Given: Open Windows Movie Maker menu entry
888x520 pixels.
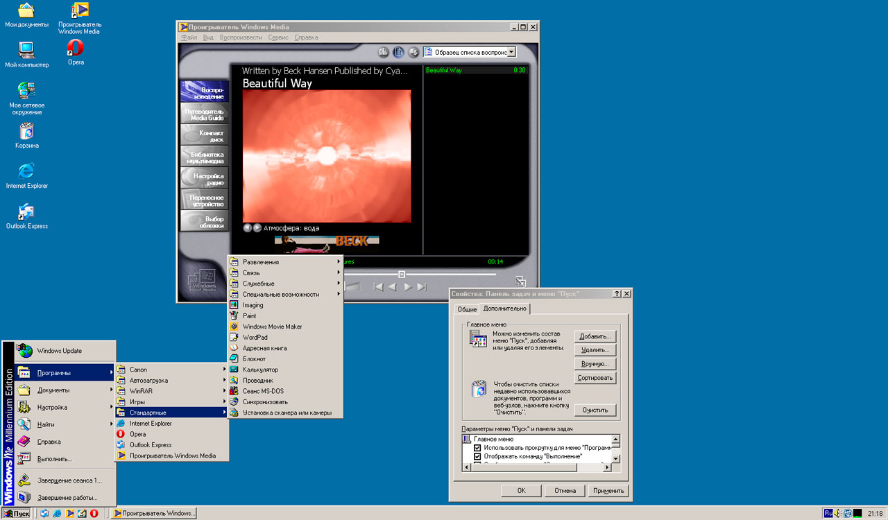Looking at the screenshot, I should pyautogui.click(x=271, y=327).
